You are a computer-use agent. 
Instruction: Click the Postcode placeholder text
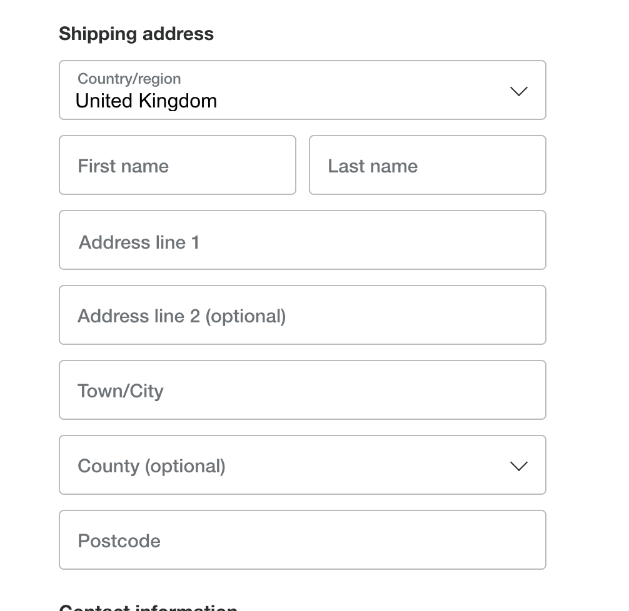pyautogui.click(x=119, y=541)
